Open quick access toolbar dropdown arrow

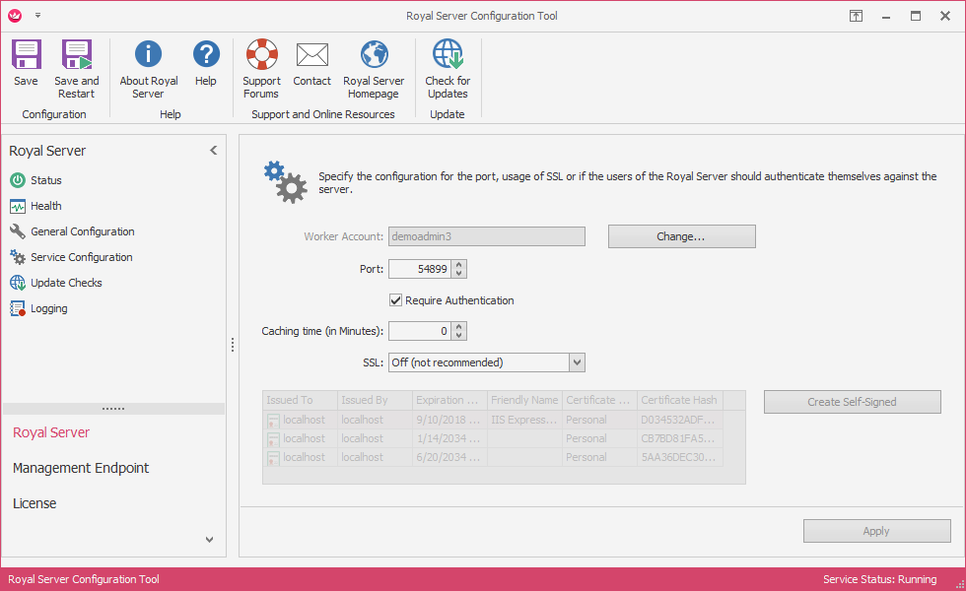pyautogui.click(x=37, y=16)
